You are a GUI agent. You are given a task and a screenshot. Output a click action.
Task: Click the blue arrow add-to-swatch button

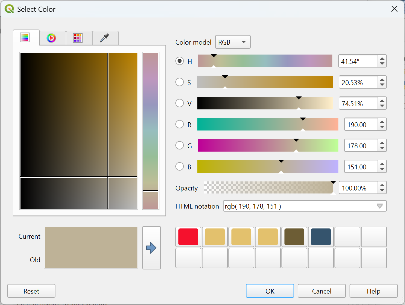(151, 248)
